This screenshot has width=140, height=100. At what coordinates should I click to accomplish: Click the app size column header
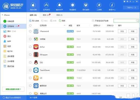[97, 26]
